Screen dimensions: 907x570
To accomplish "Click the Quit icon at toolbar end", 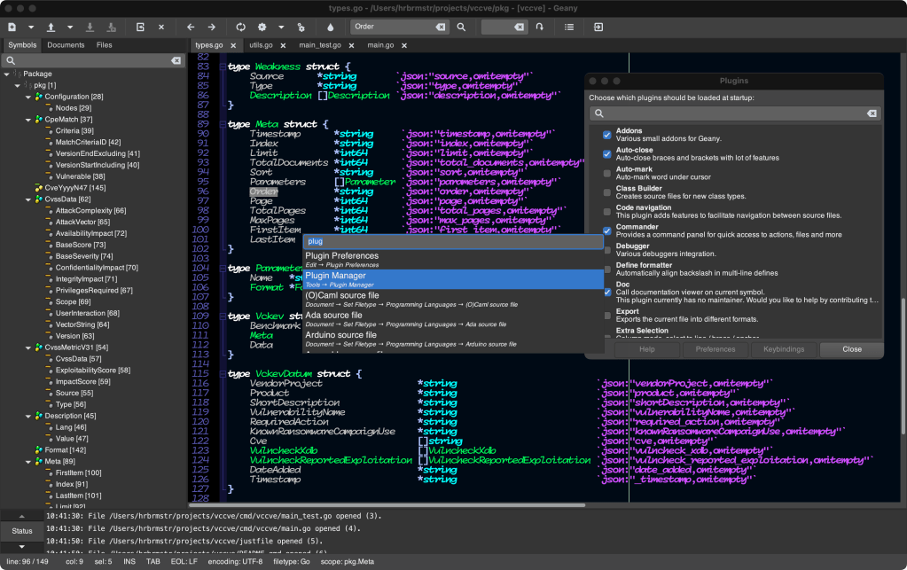I will click(598, 27).
